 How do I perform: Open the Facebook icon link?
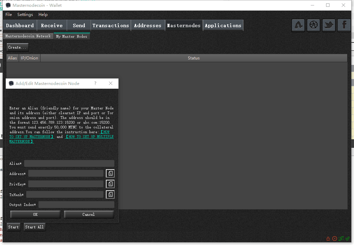[x=344, y=25]
